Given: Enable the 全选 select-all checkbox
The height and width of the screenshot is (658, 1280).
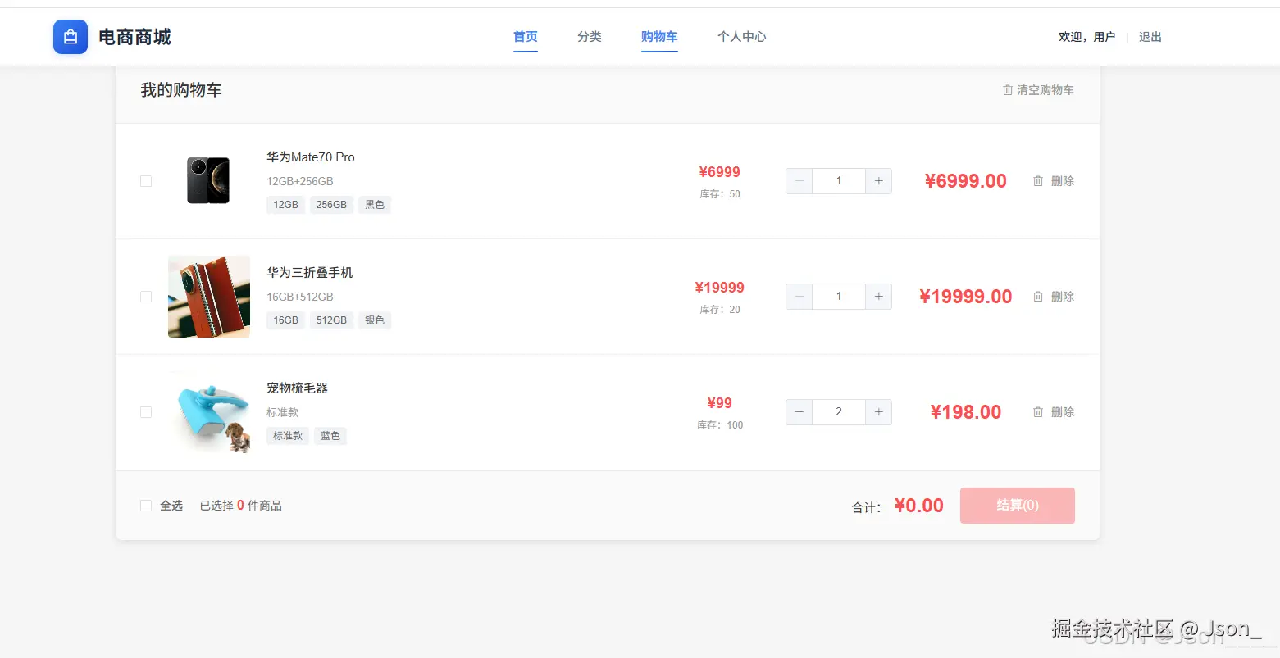Looking at the screenshot, I should [146, 506].
